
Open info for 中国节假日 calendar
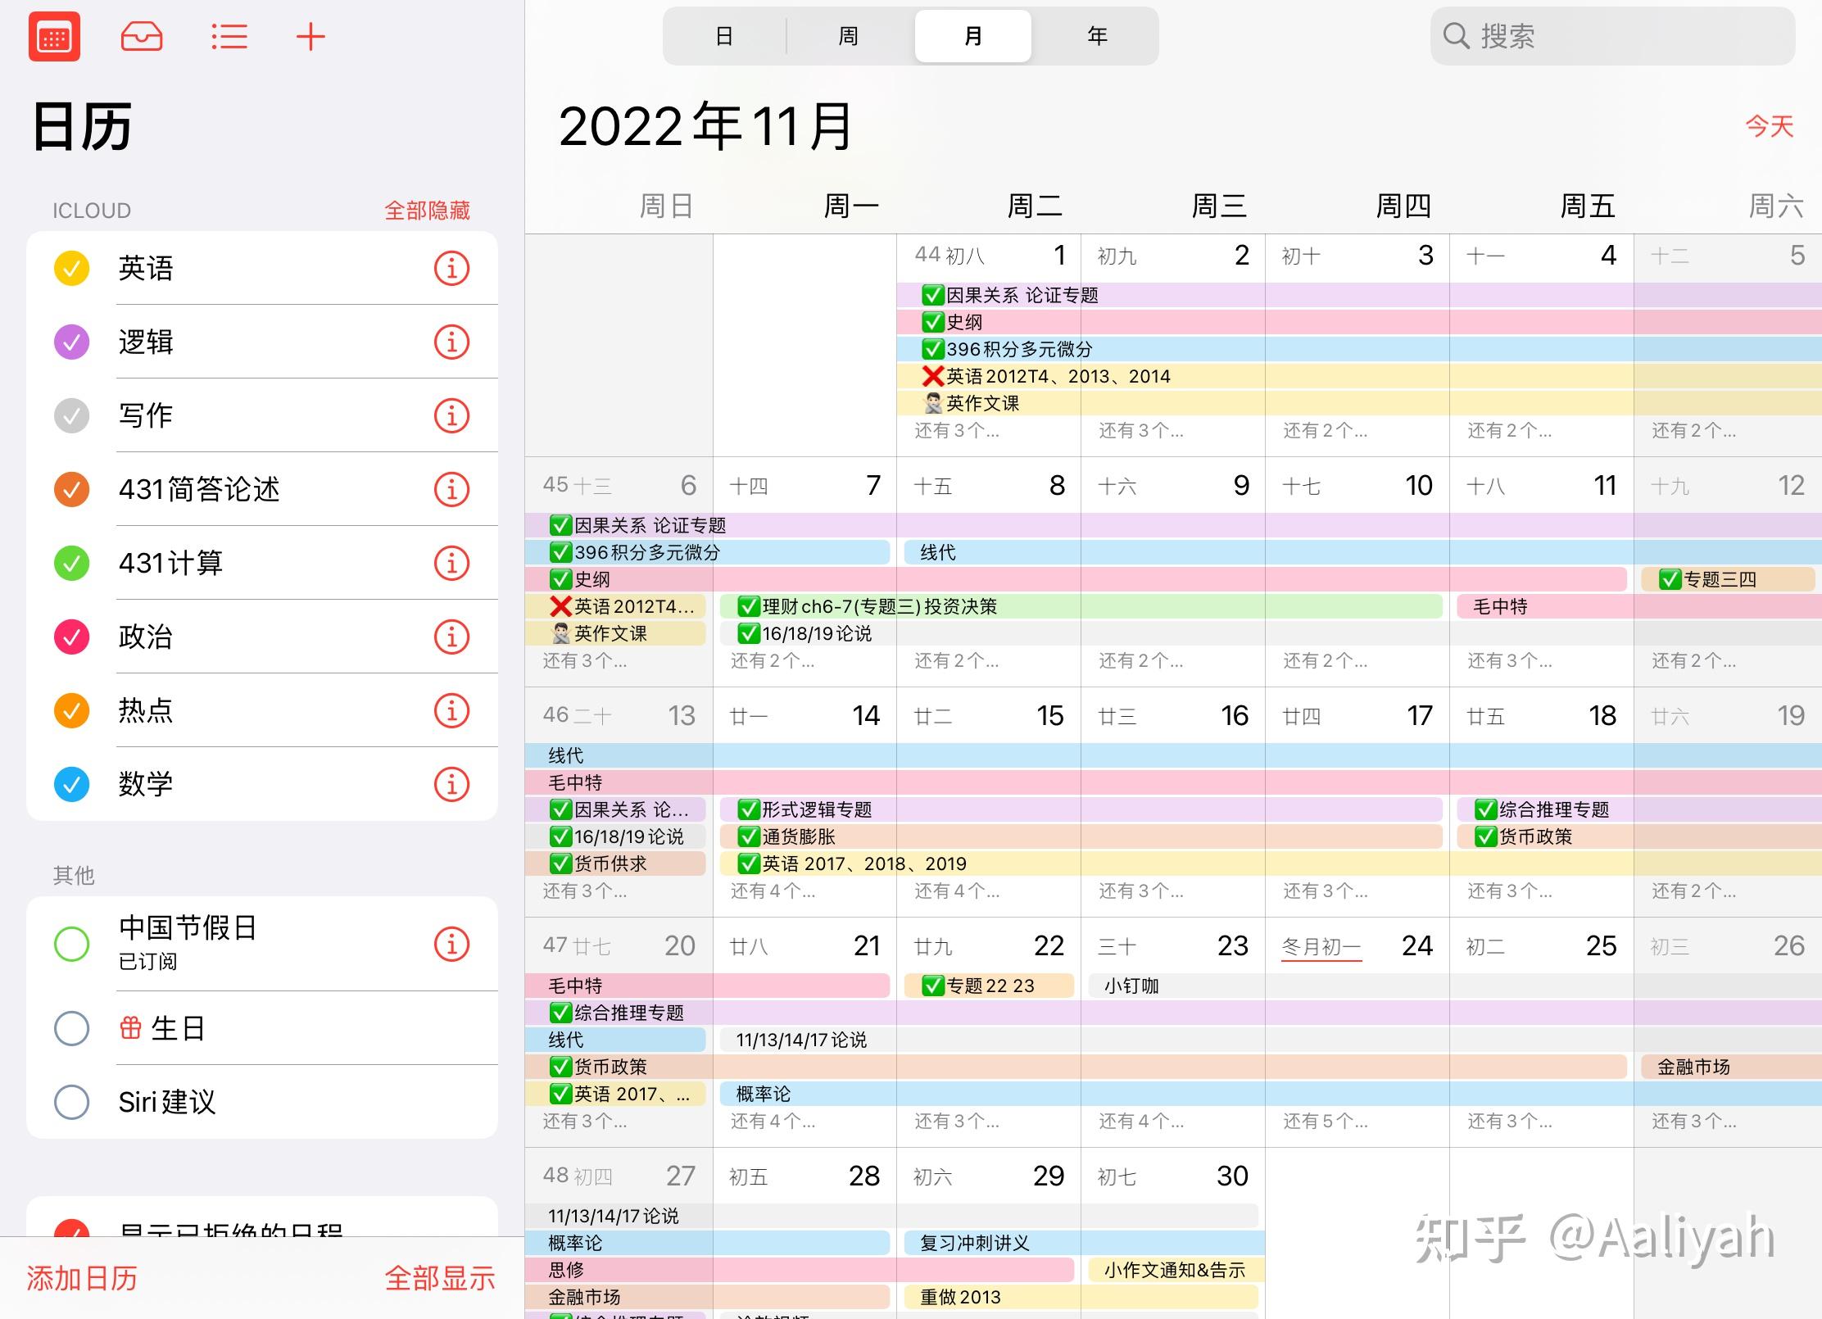[x=451, y=944]
